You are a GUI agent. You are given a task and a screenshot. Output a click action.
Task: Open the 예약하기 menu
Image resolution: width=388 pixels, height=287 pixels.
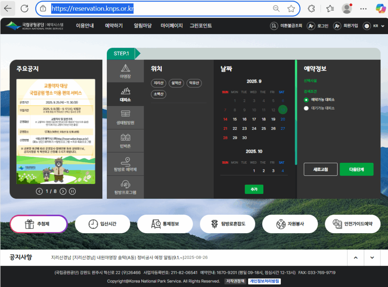[114, 26]
